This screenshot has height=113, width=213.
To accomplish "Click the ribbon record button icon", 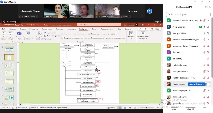I will pyautogui.click(x=146, y=29).
